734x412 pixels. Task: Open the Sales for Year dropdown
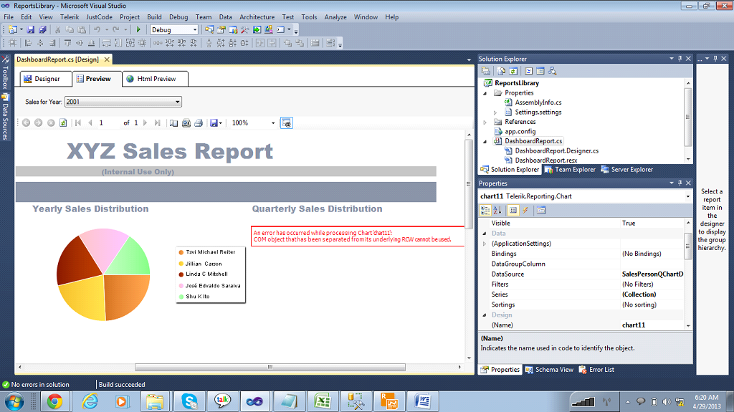(x=177, y=102)
